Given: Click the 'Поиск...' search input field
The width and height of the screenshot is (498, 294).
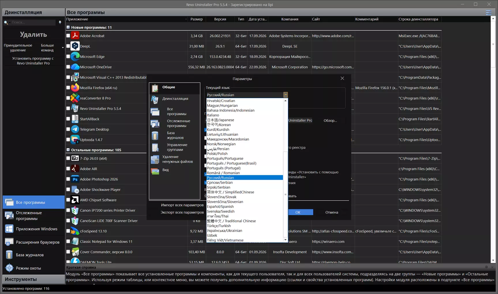Looking at the screenshot, I should click(33, 22).
